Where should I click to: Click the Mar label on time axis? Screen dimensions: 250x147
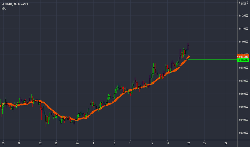(77, 143)
